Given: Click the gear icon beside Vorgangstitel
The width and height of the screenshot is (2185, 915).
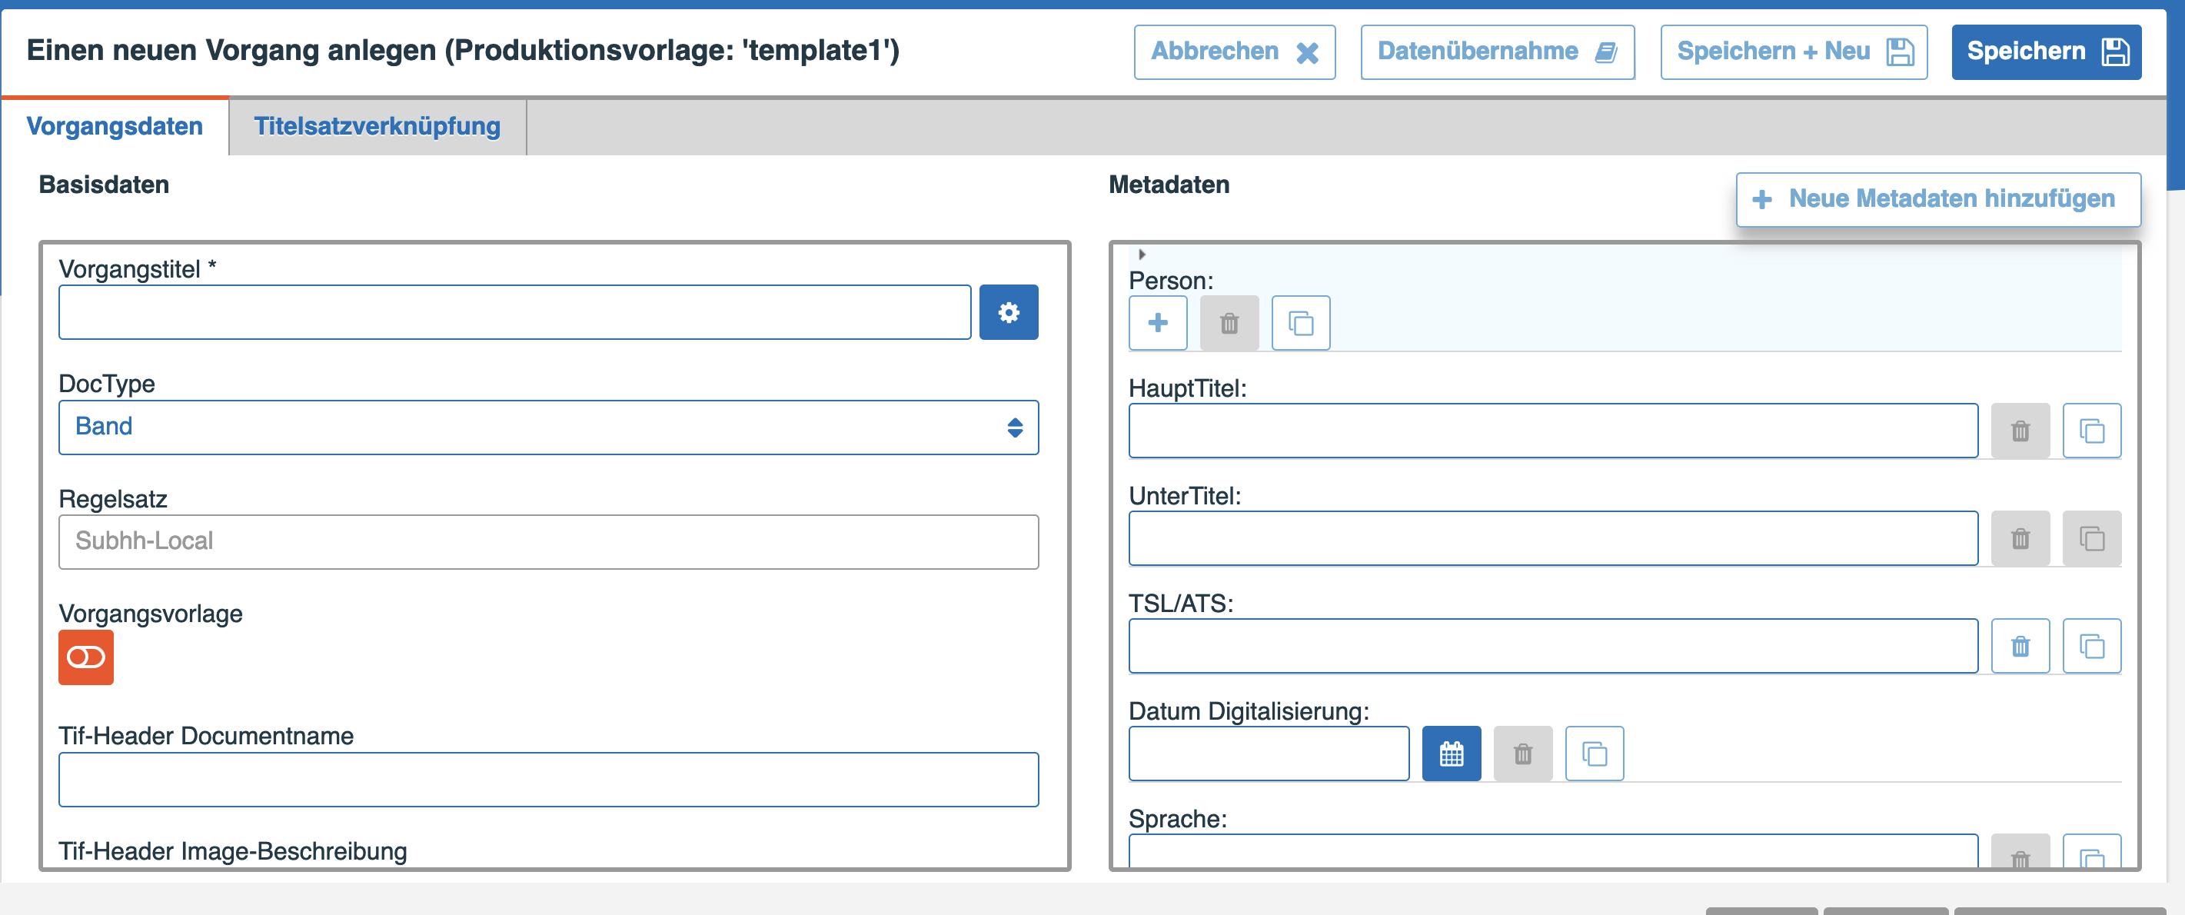Looking at the screenshot, I should point(1008,312).
